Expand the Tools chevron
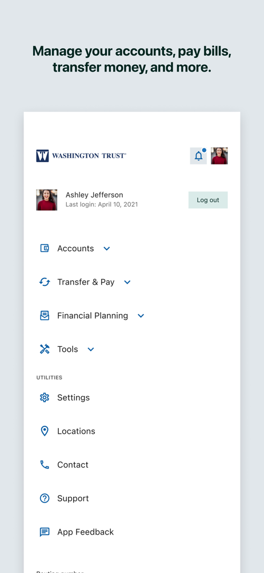Image resolution: width=264 pixels, height=573 pixels. 91,350
